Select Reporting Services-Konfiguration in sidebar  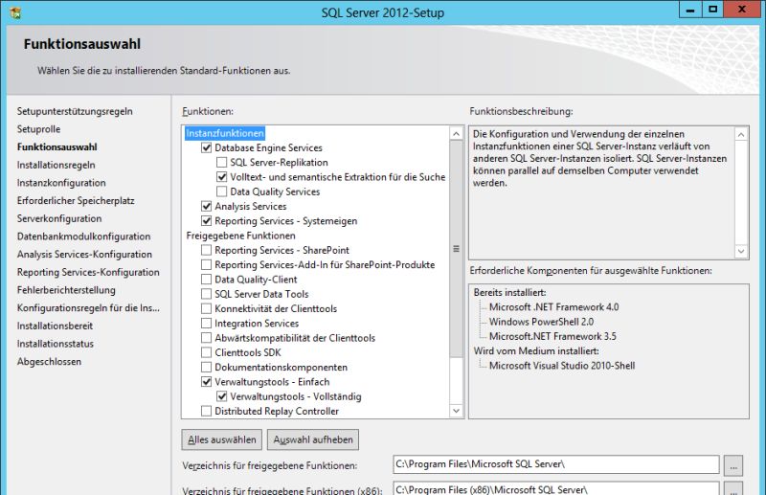point(88,272)
